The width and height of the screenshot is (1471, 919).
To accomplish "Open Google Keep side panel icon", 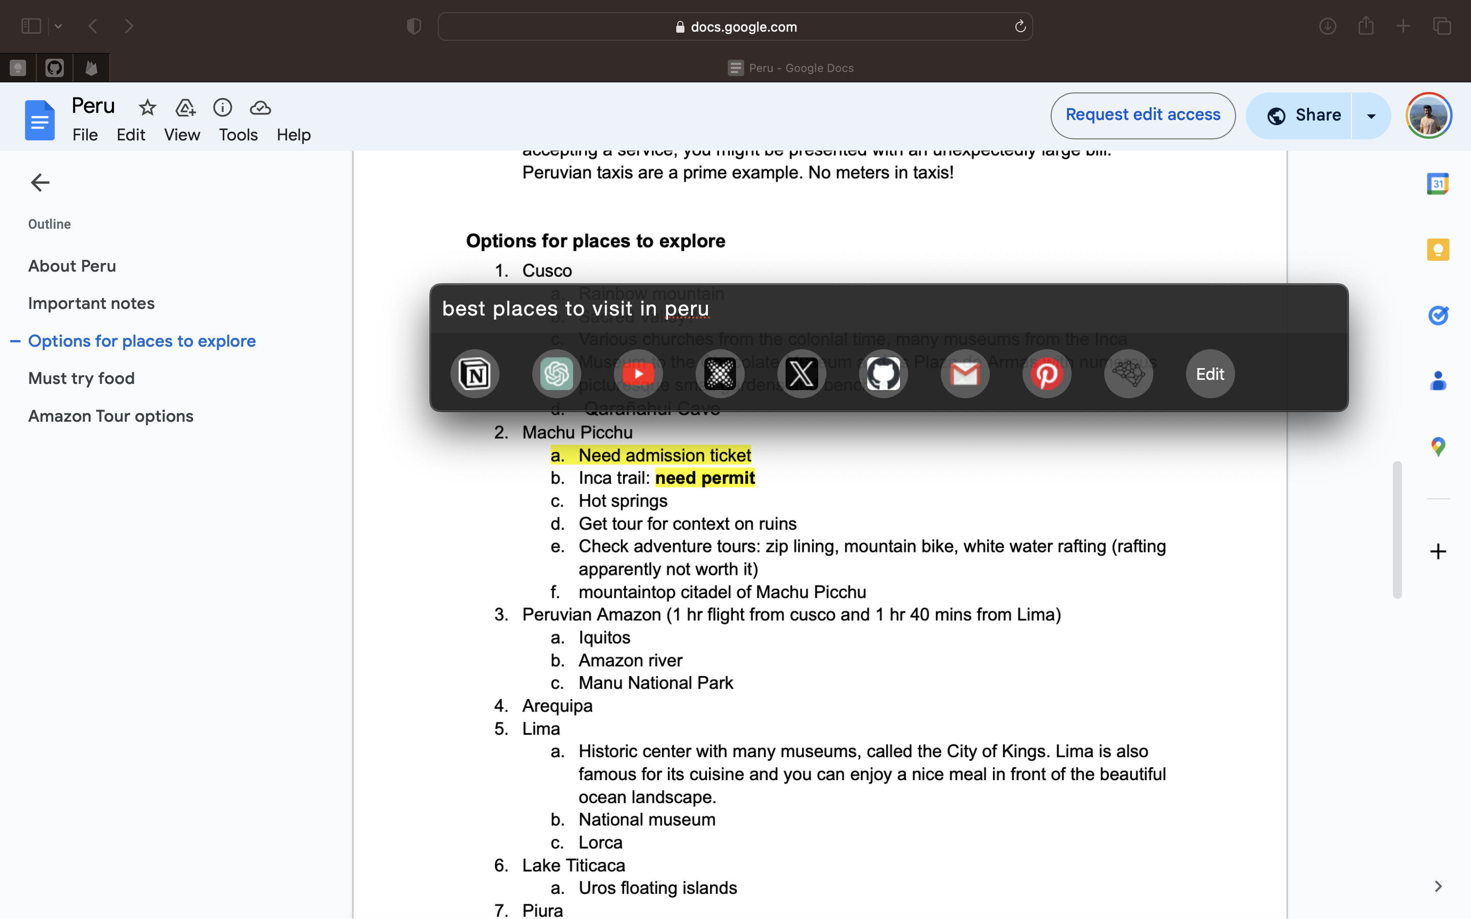I will click(1438, 249).
